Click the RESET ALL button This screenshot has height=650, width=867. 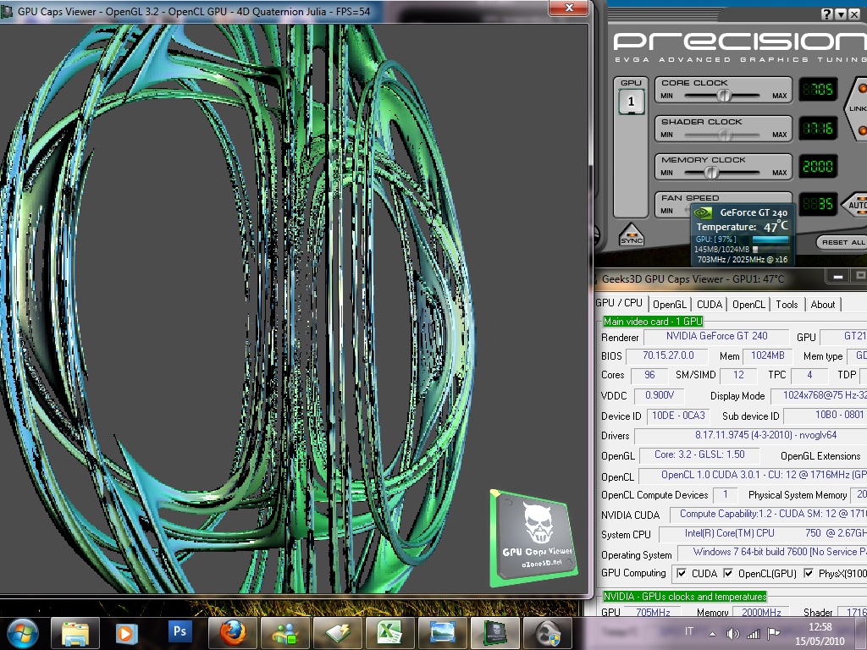pyautogui.click(x=842, y=242)
